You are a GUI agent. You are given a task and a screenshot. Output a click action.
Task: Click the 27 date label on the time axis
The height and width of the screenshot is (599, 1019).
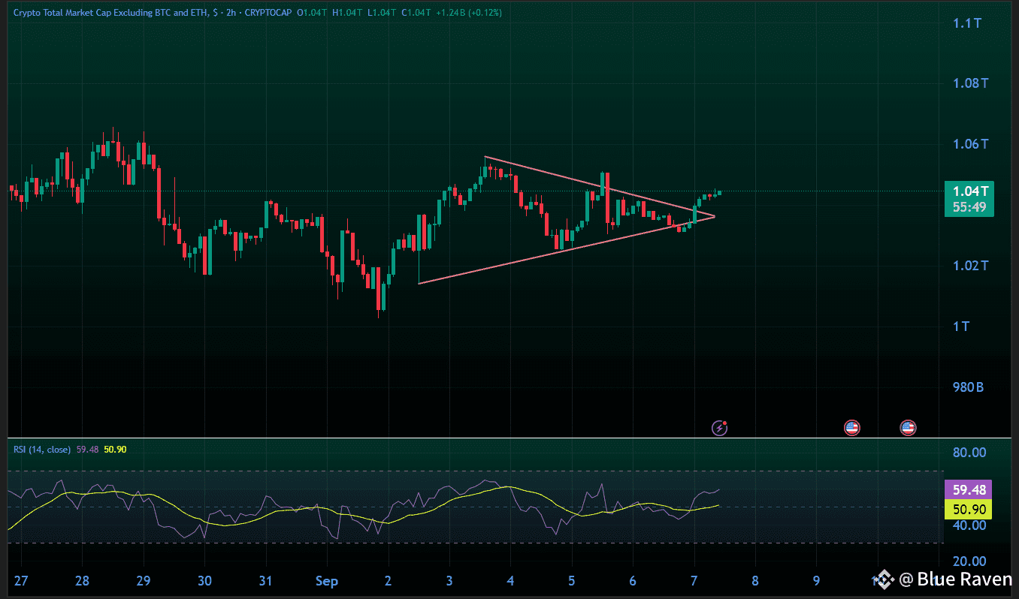[21, 580]
